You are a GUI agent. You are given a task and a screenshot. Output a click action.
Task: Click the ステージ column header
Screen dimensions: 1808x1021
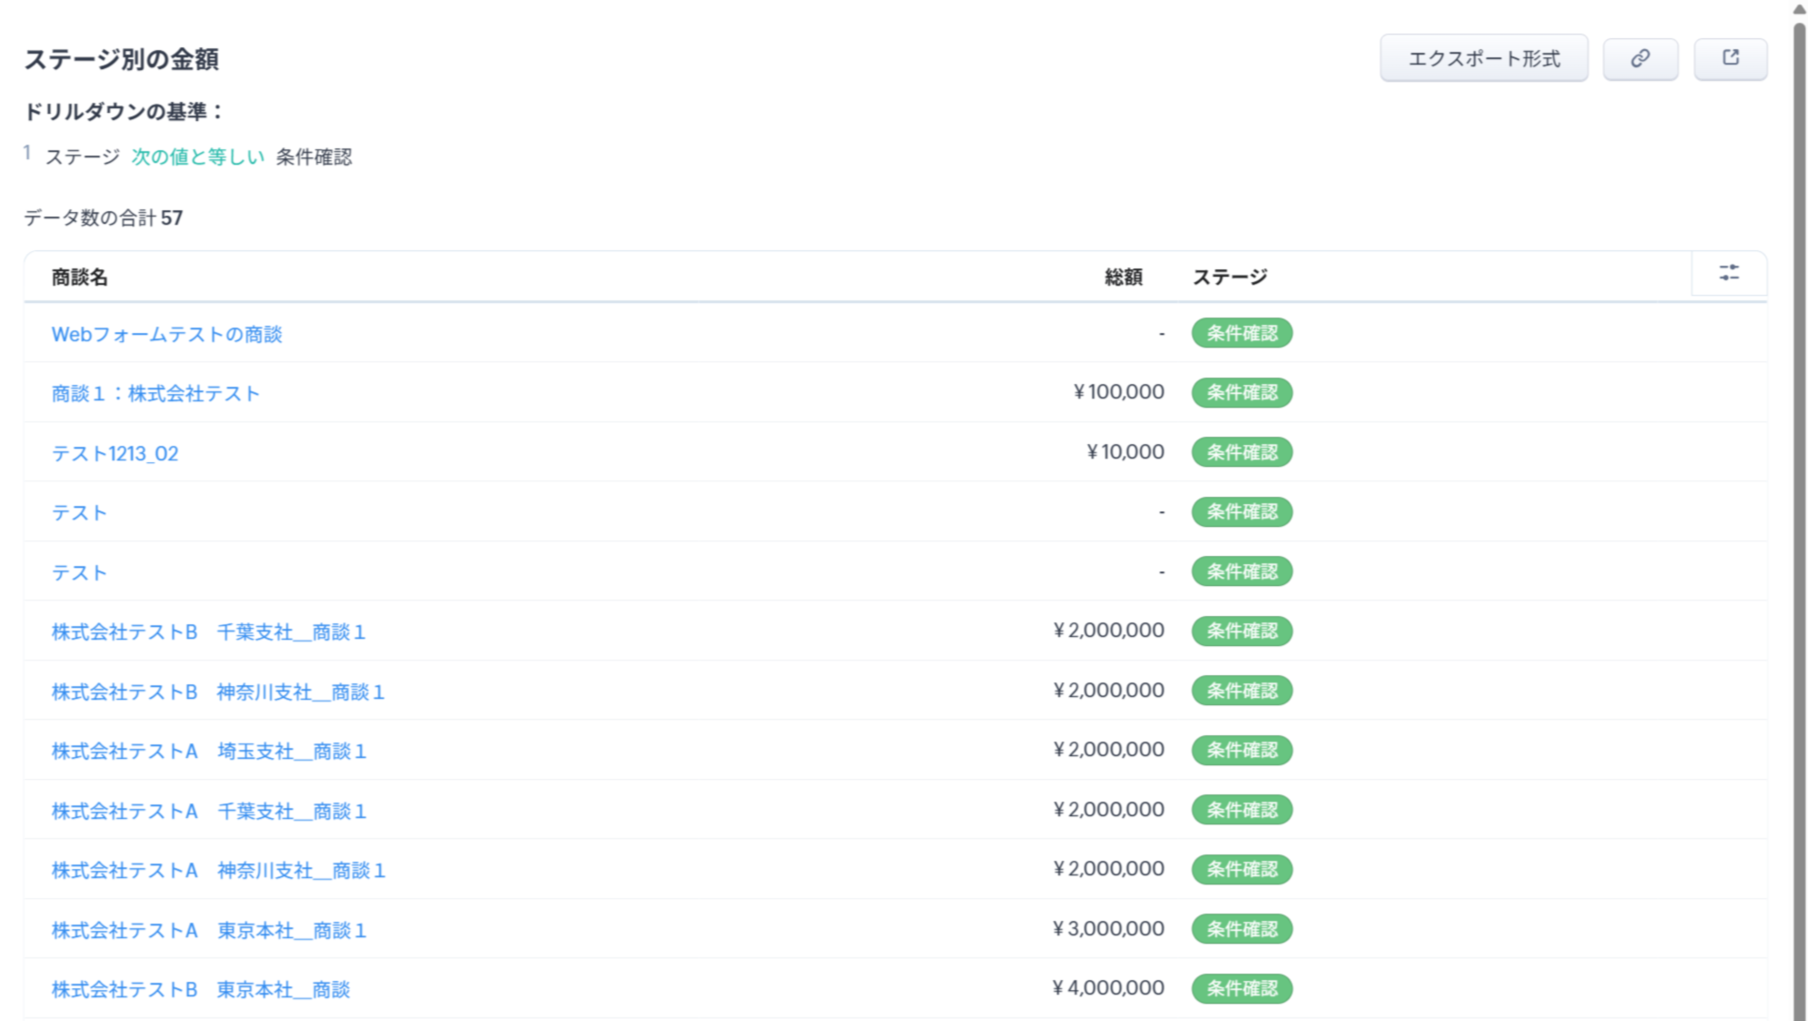coord(1229,277)
